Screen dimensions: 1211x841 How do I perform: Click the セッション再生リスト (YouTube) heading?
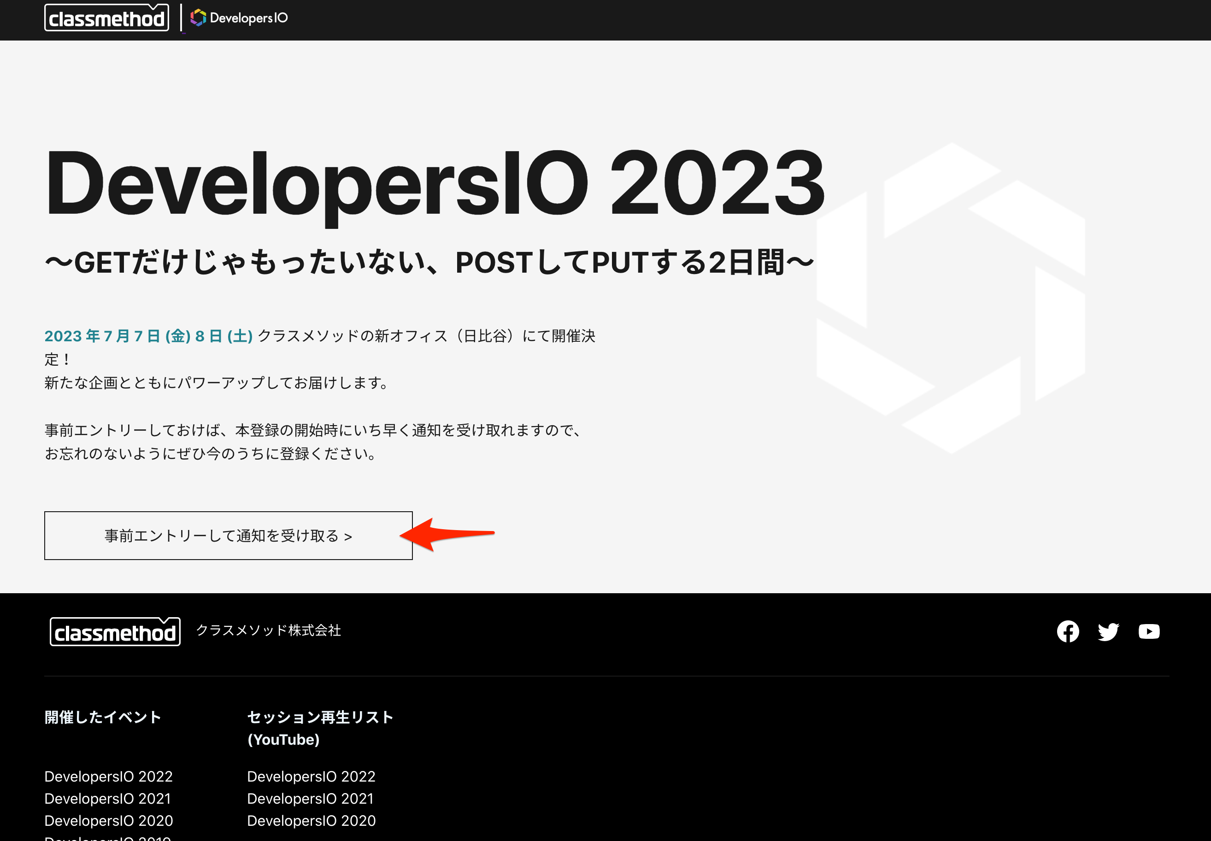click(x=320, y=728)
